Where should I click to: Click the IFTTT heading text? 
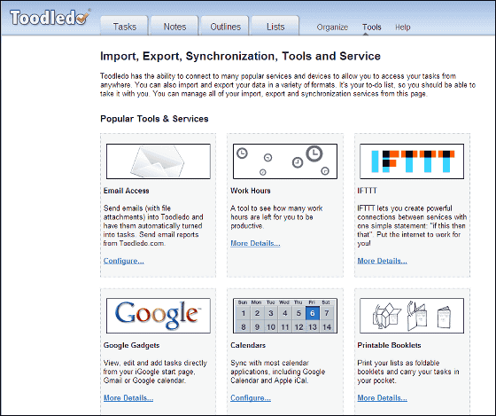point(367,191)
